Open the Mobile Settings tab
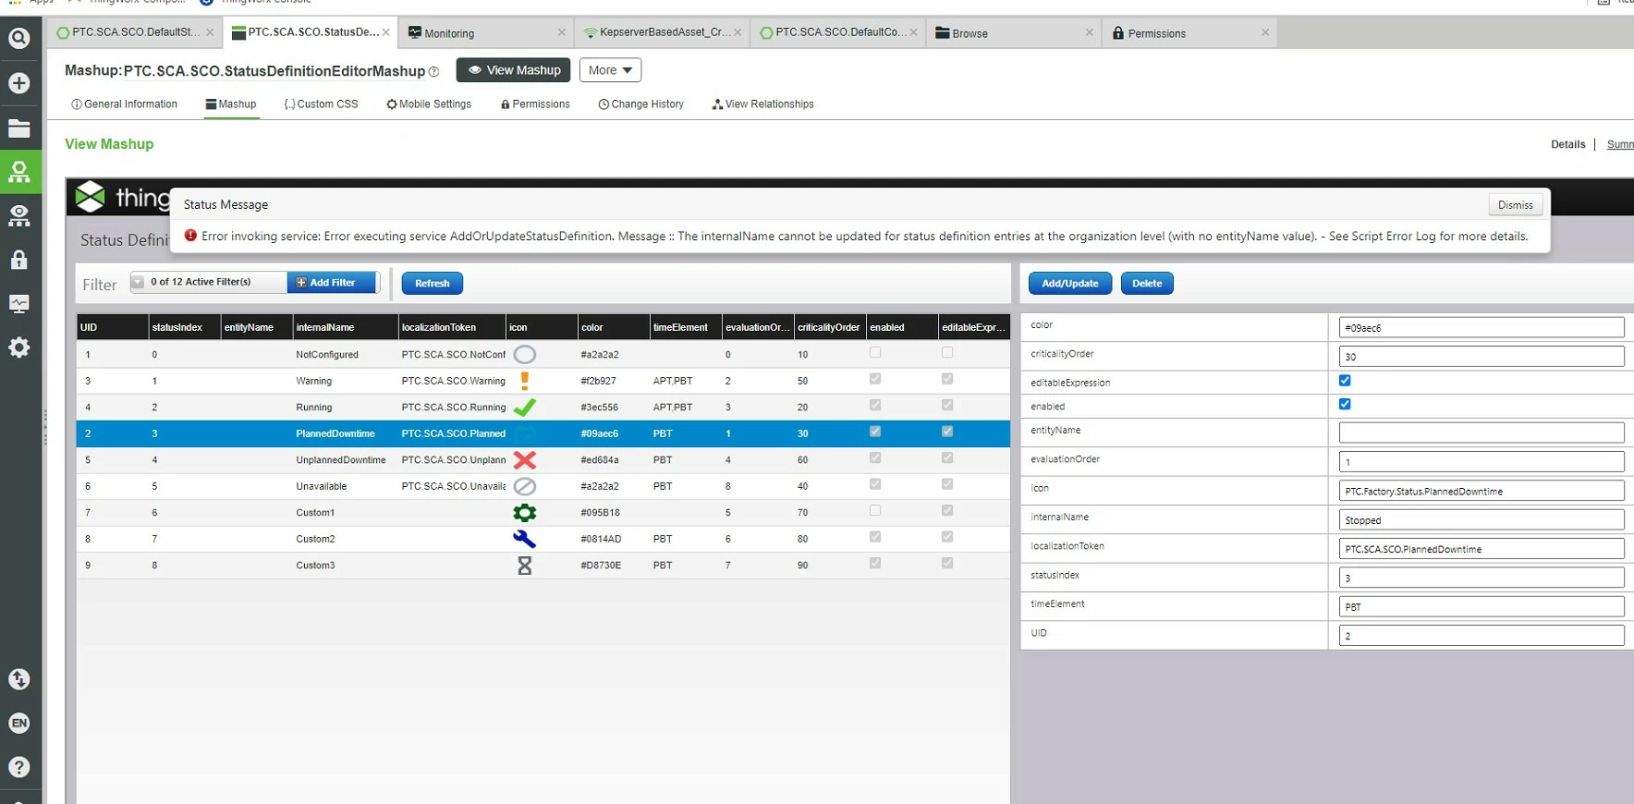 point(429,104)
